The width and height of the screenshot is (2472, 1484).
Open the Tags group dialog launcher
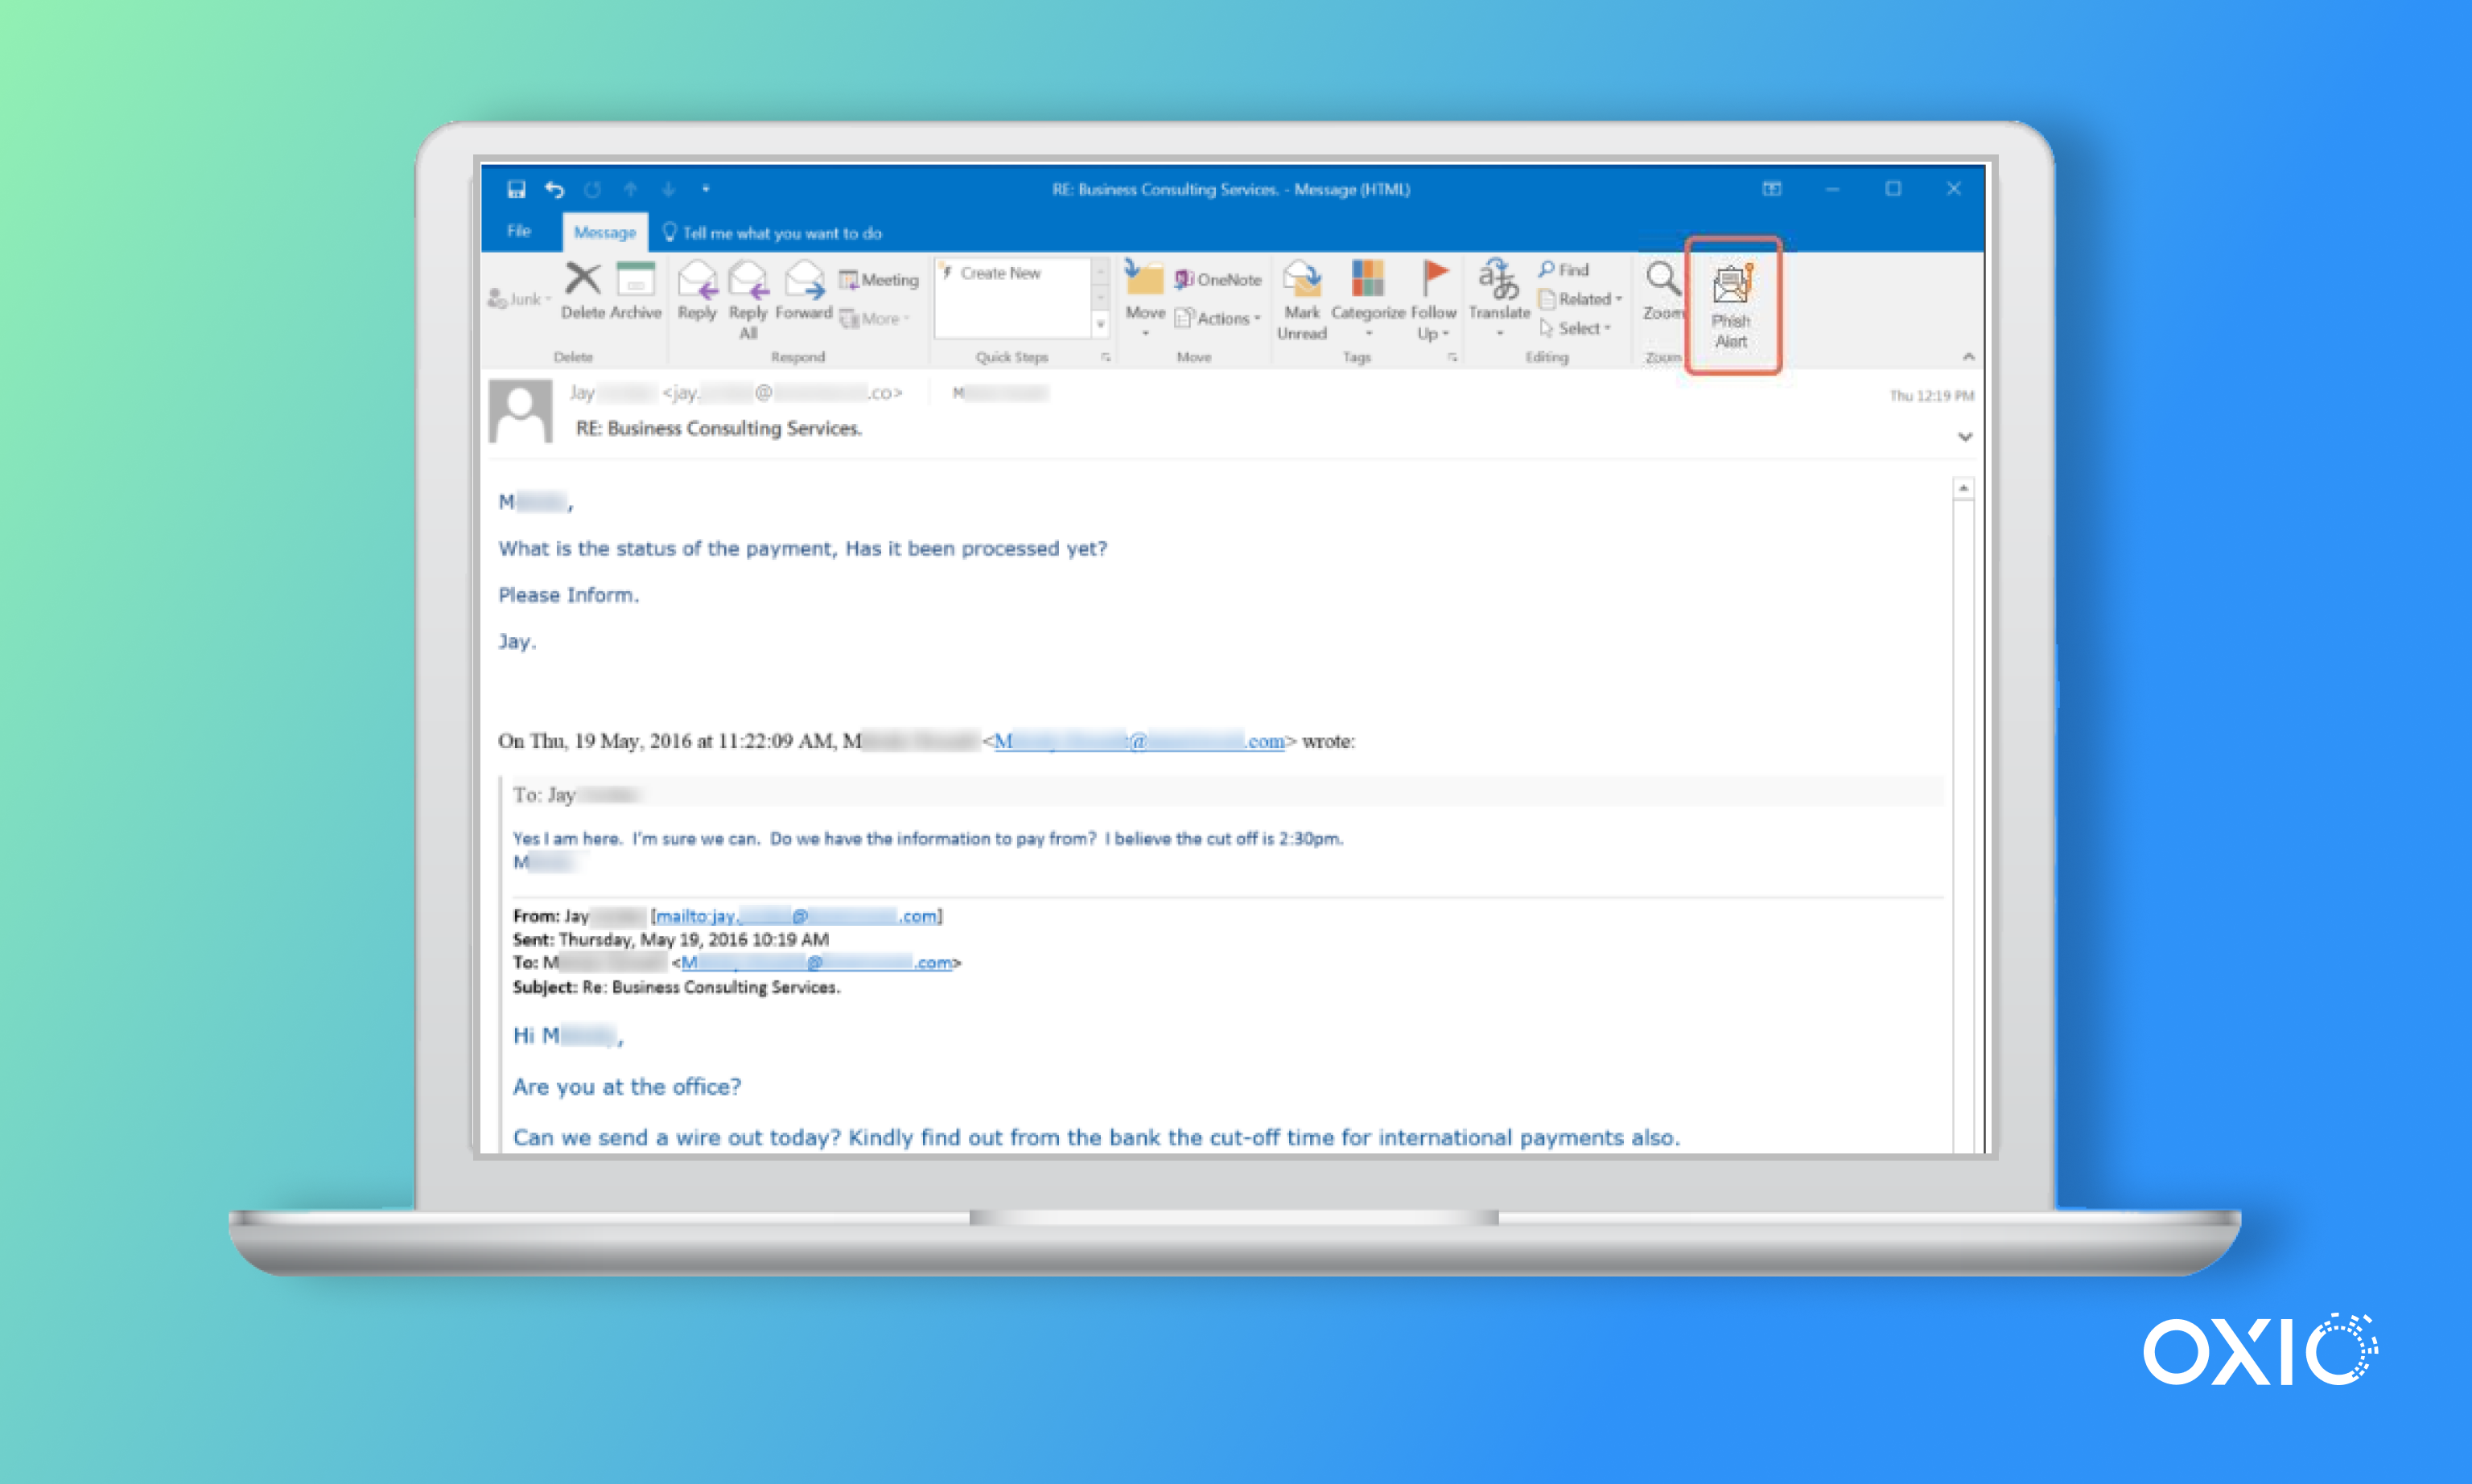pos(1452,357)
